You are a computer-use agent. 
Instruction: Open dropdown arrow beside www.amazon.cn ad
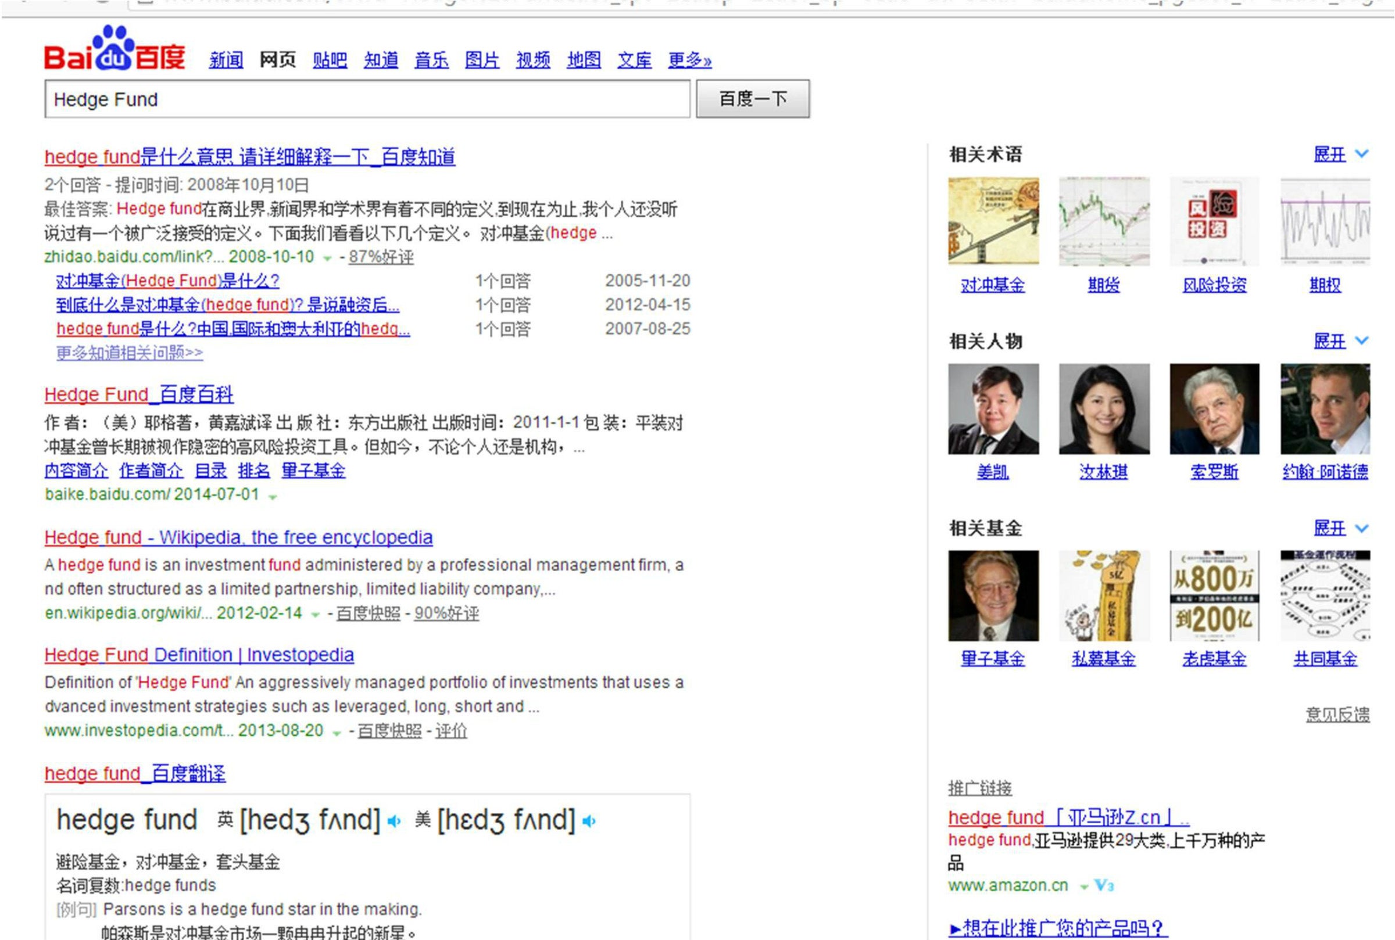click(x=1083, y=887)
